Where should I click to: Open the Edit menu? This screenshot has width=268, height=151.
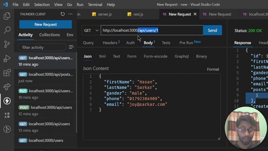pyautogui.click(x=26, y=5)
